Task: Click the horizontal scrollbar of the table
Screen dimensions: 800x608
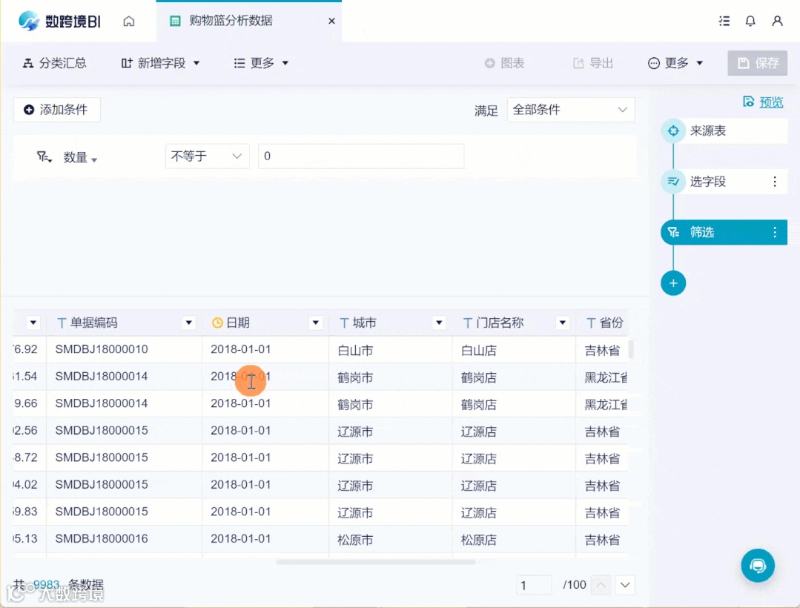Action: click(375, 562)
